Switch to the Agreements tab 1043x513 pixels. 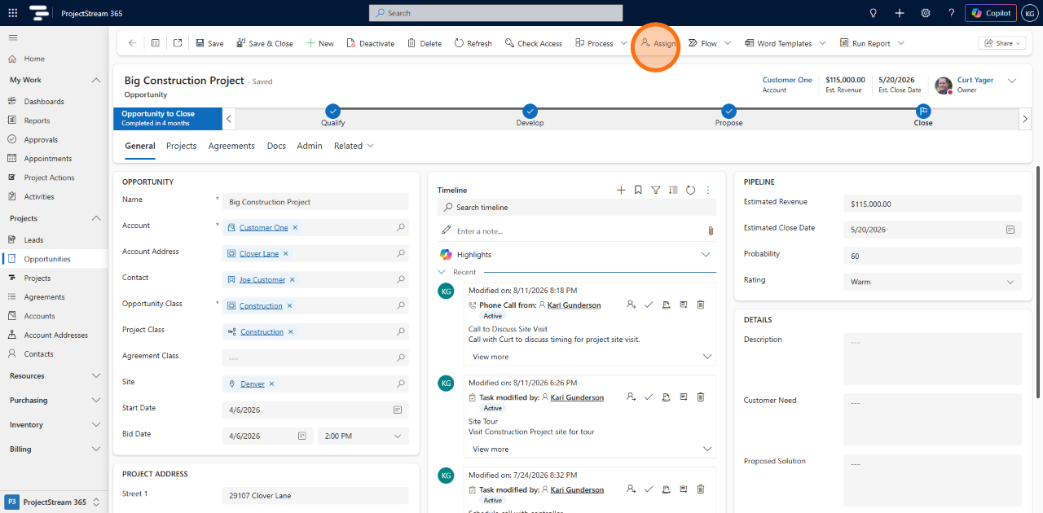tap(231, 146)
